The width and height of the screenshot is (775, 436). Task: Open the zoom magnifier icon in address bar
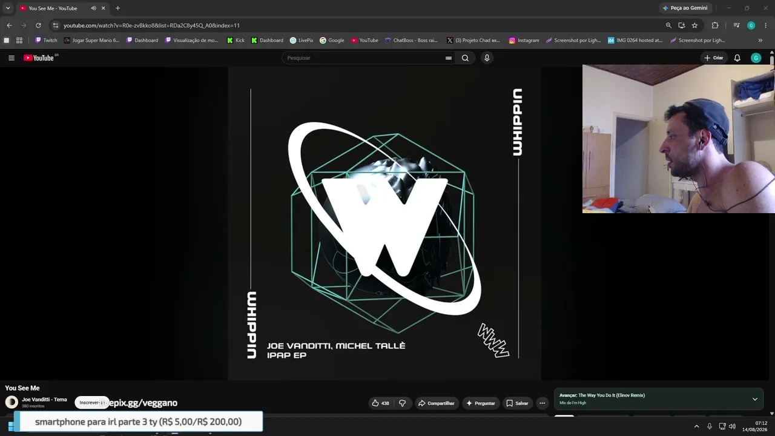pos(668,25)
